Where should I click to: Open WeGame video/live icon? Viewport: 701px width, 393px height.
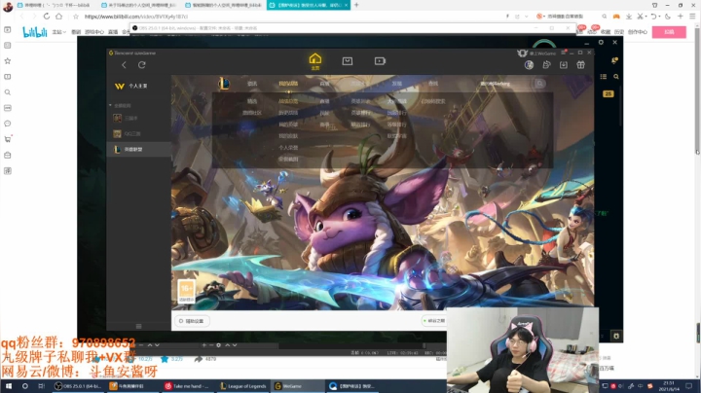pyautogui.click(x=380, y=61)
